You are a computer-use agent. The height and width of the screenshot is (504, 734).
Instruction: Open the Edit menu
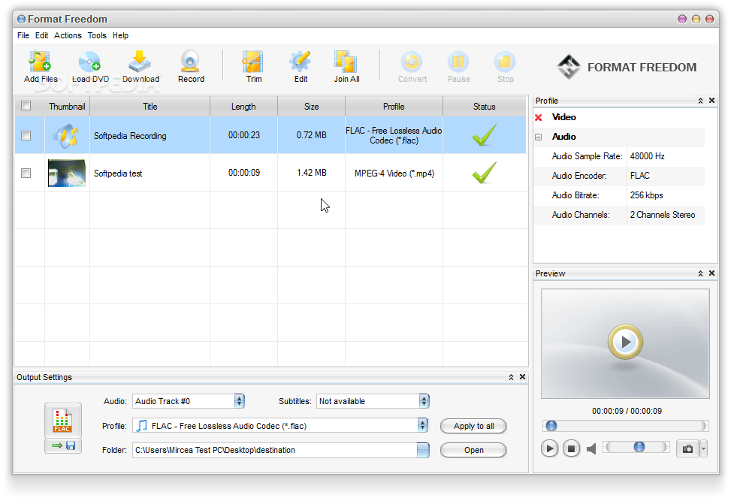[x=41, y=35]
